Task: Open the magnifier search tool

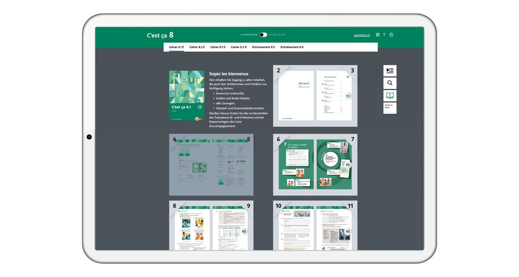Action: tap(390, 83)
